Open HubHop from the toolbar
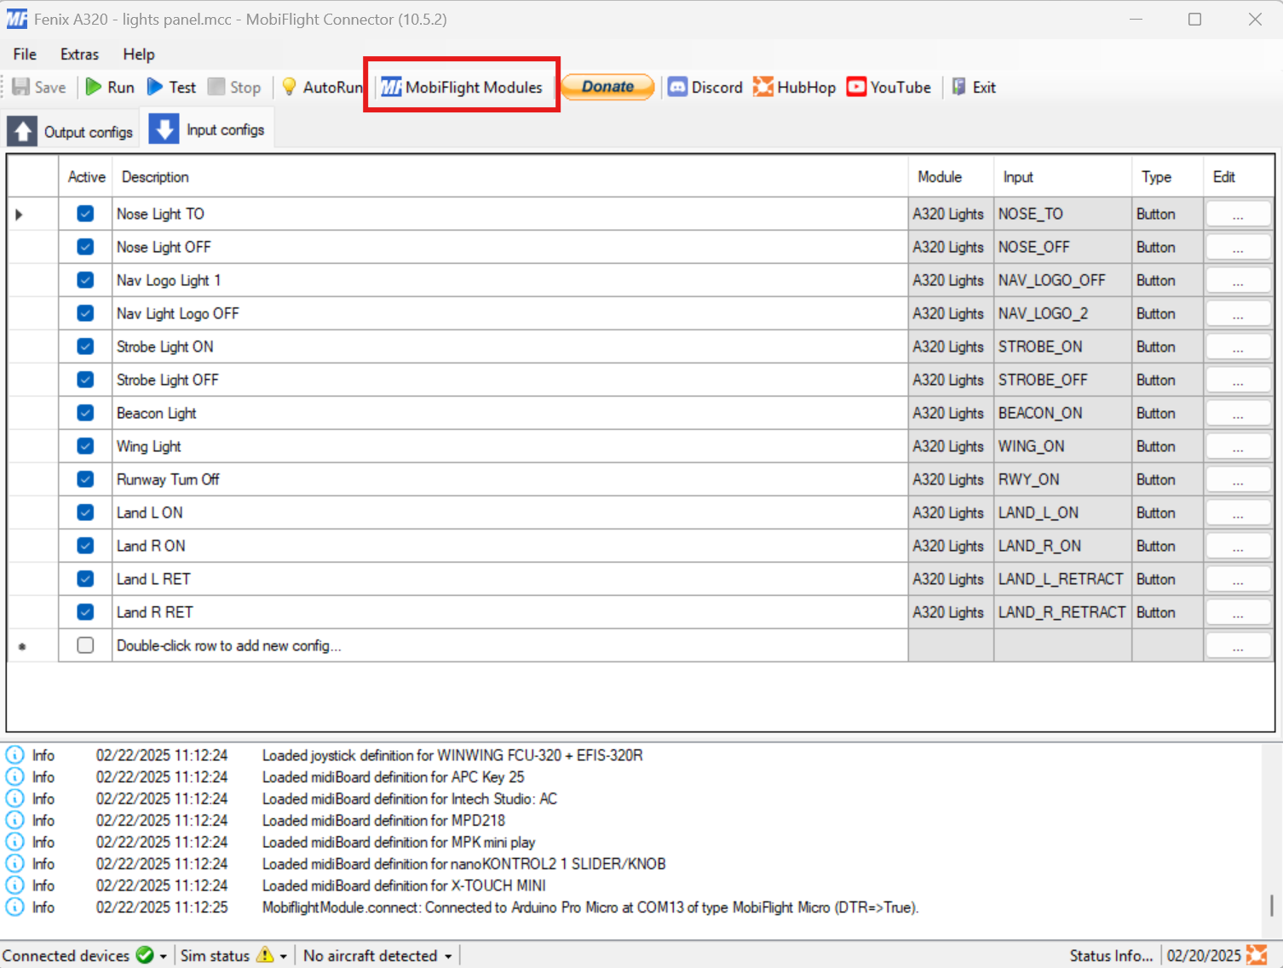This screenshot has width=1283, height=968. [794, 87]
